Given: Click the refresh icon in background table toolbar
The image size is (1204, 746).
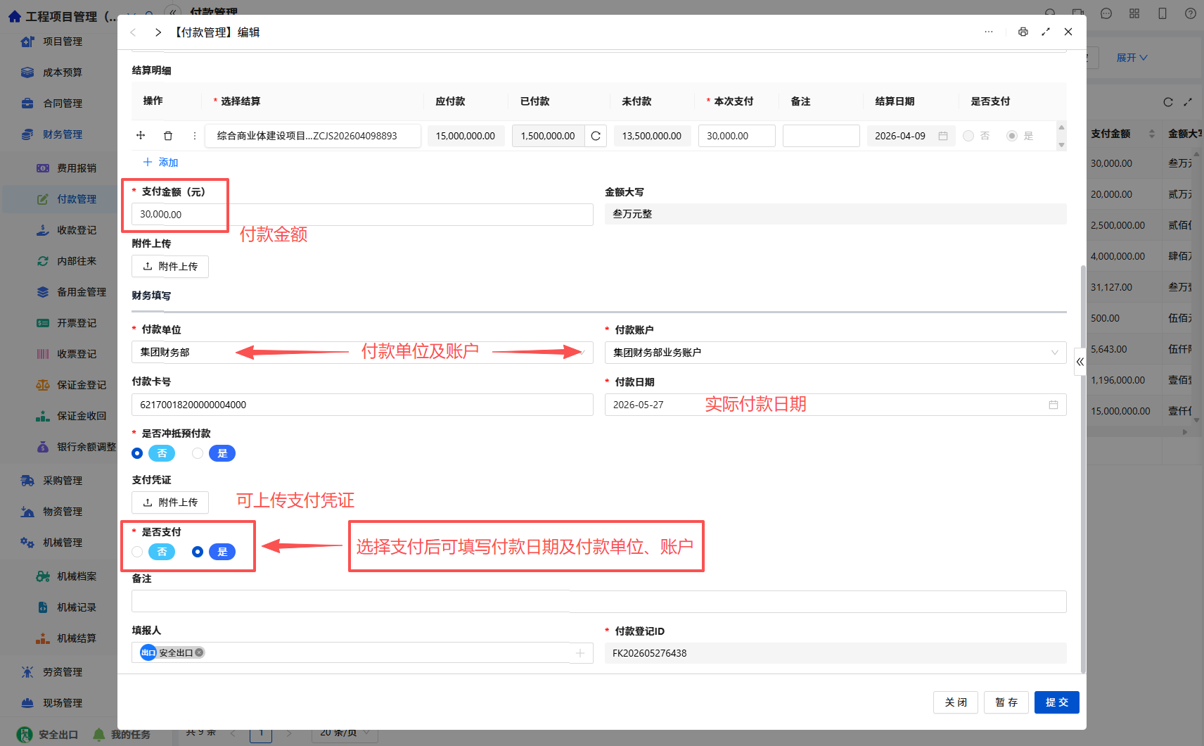Looking at the screenshot, I should [1168, 102].
